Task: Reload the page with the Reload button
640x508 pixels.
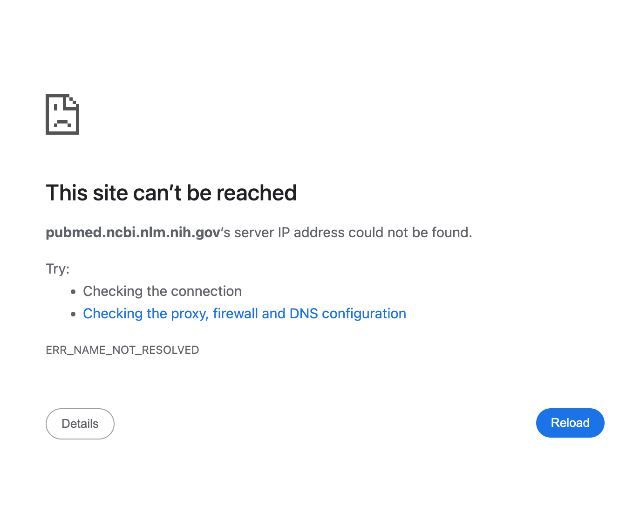Action: click(570, 423)
